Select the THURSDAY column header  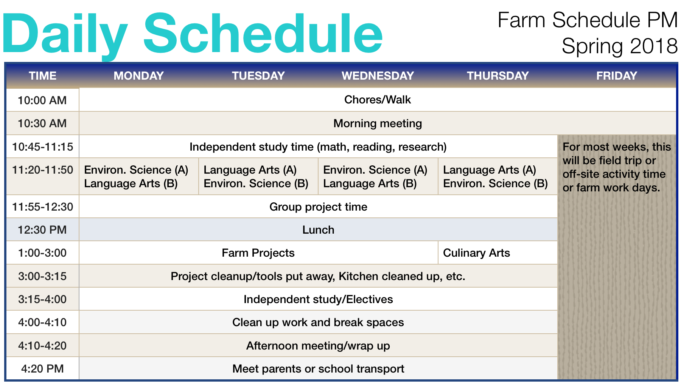pos(498,76)
